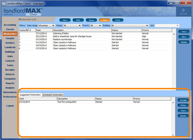193x140 pixels.
Task: Click the asterisk version icon
Action: 183,10
